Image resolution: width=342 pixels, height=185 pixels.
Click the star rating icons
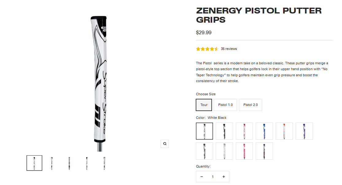click(x=207, y=49)
